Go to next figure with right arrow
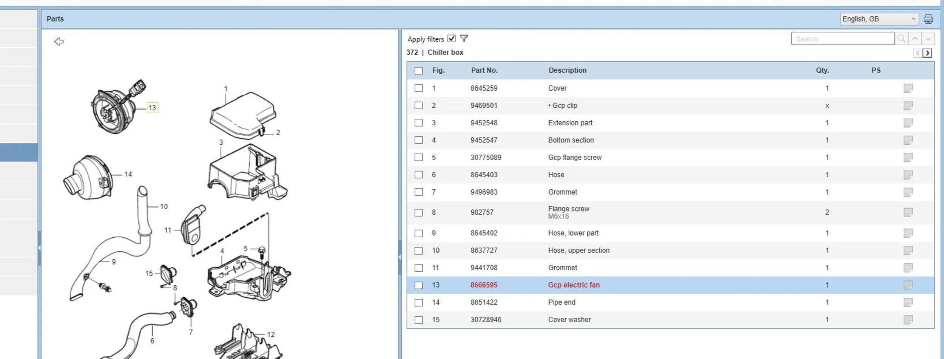This screenshot has height=359, width=944. point(927,53)
